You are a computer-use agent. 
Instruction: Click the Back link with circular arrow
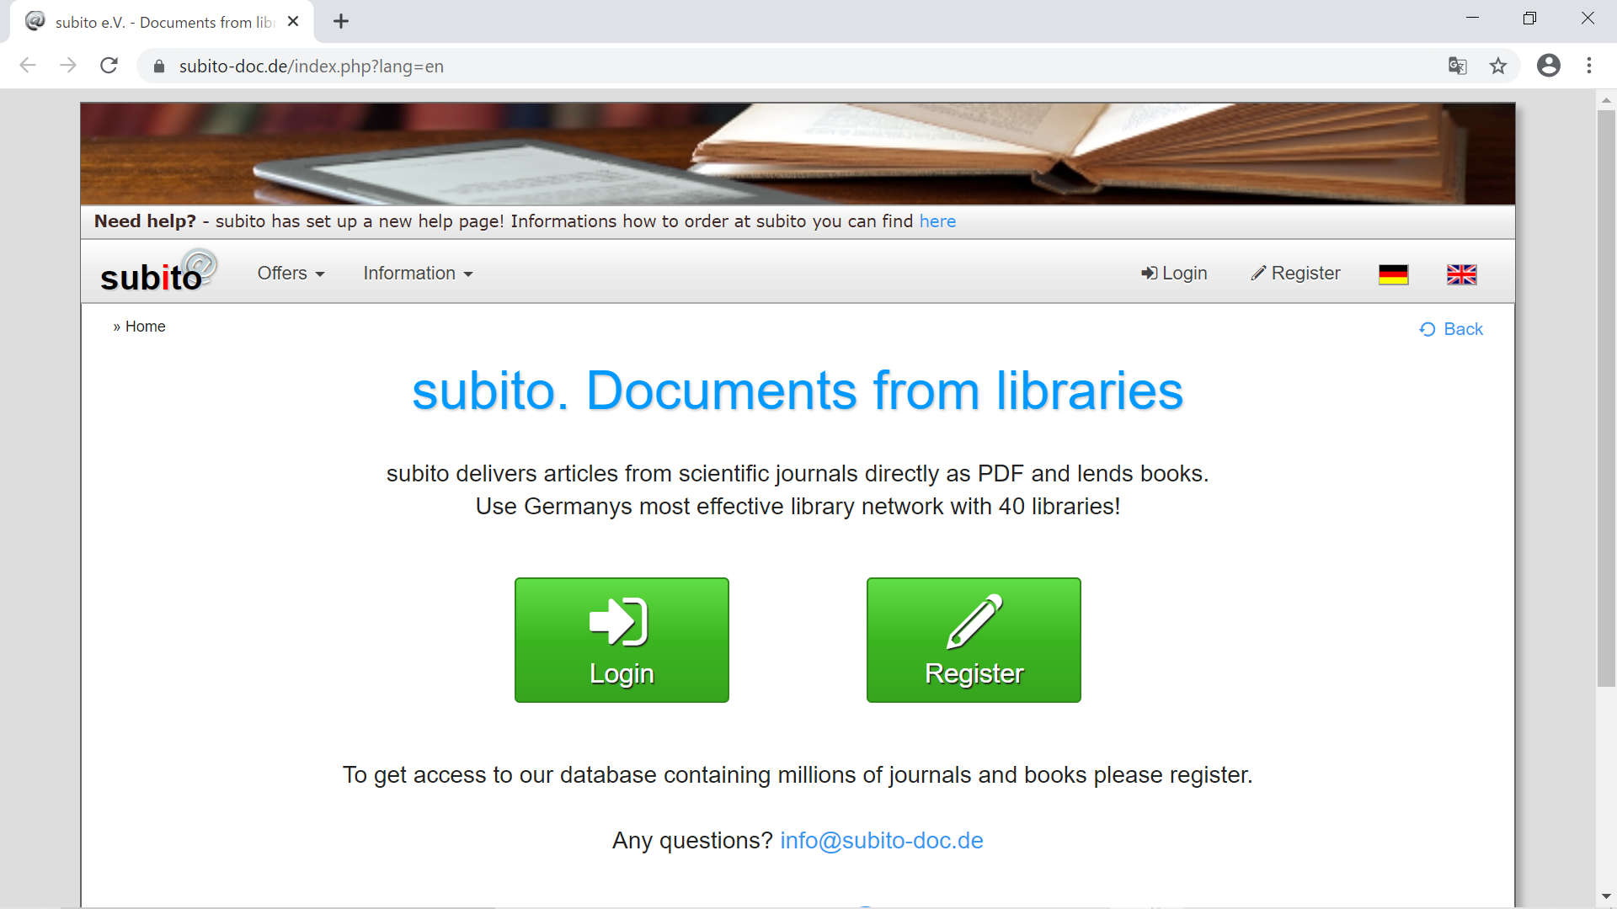tap(1451, 329)
